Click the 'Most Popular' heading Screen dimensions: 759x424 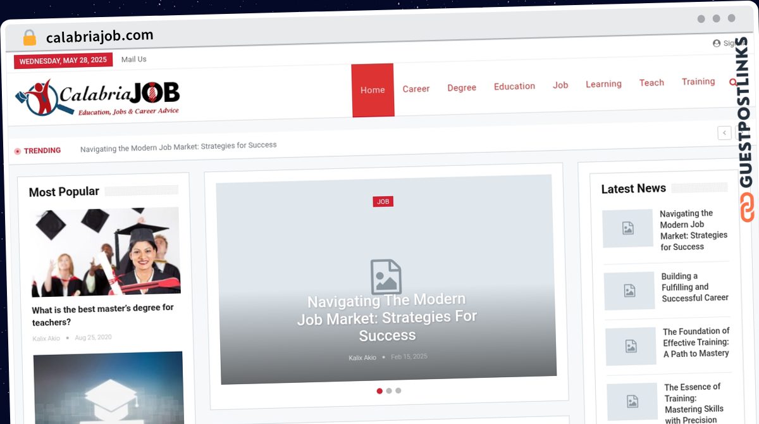click(x=64, y=192)
